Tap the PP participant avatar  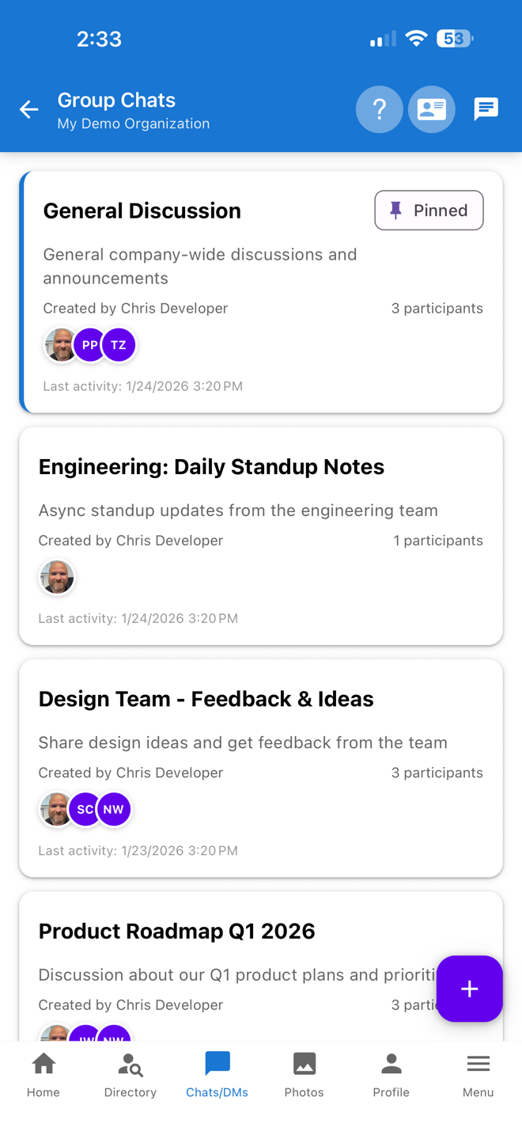pos(90,345)
